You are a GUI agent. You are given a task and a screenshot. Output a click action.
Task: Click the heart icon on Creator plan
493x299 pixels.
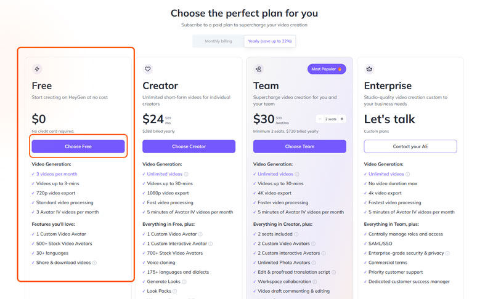[x=148, y=69]
